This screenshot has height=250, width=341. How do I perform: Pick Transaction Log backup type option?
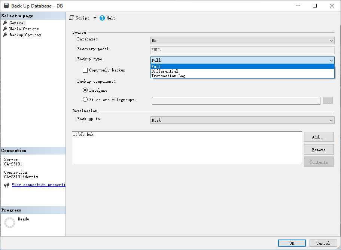168,76
